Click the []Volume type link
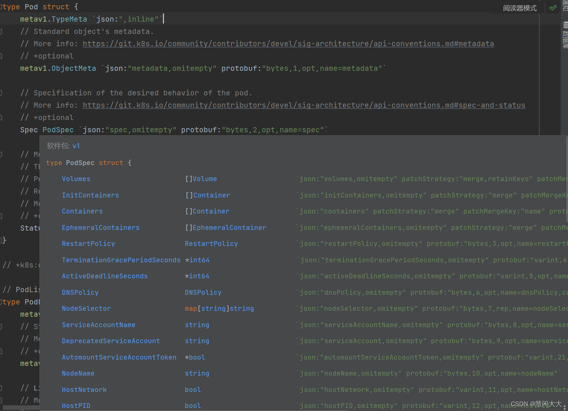 point(201,179)
